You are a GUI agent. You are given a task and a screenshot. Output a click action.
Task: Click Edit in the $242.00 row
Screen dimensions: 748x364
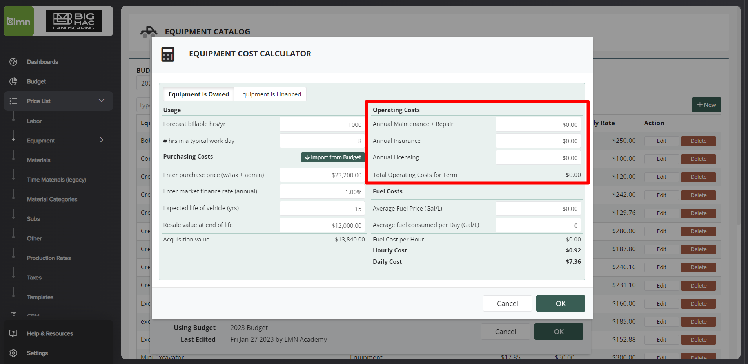(662, 195)
